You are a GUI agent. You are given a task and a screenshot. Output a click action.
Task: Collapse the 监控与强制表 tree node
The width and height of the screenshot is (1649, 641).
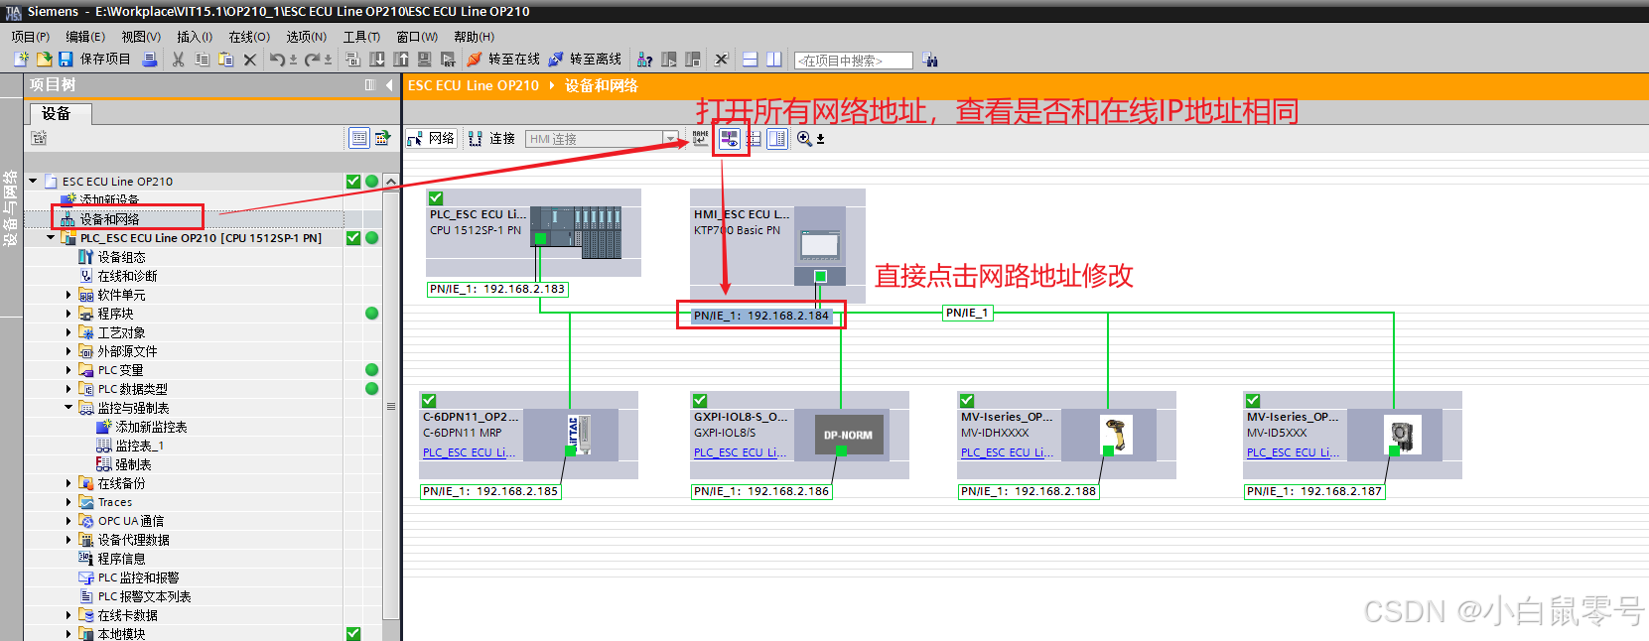pyautogui.click(x=69, y=408)
